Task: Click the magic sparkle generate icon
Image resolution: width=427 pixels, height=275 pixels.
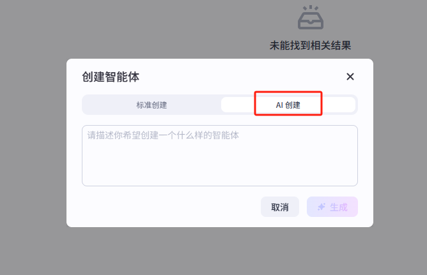Action: (321, 207)
